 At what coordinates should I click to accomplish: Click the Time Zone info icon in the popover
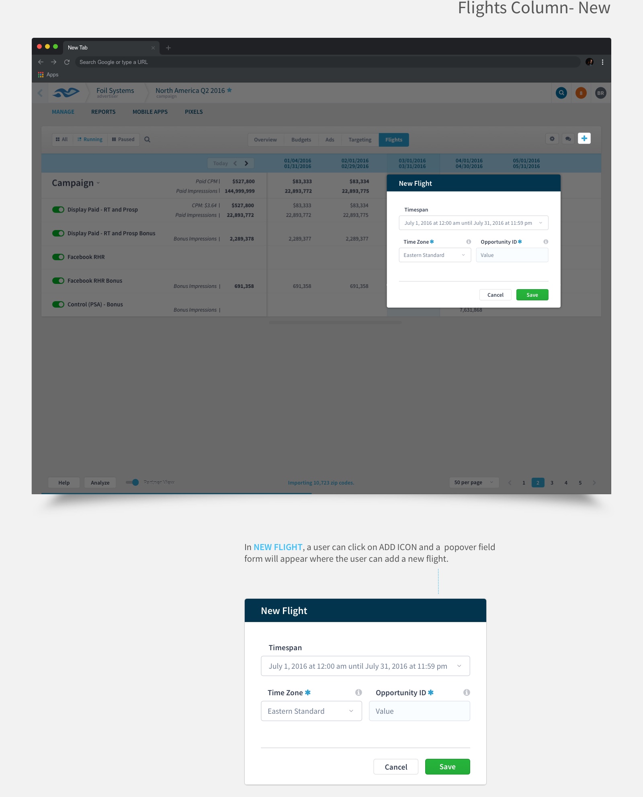point(469,242)
